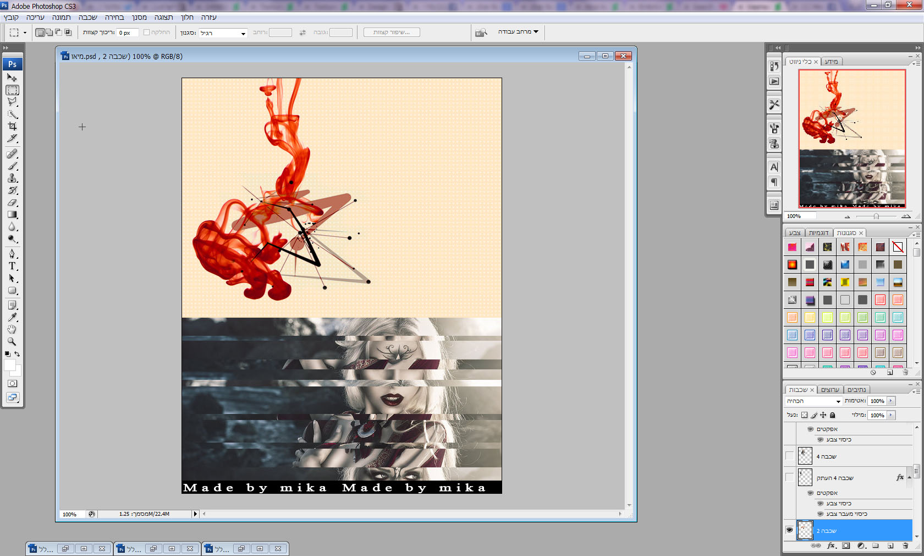Delete layer using the trash icon

pyautogui.click(x=905, y=546)
